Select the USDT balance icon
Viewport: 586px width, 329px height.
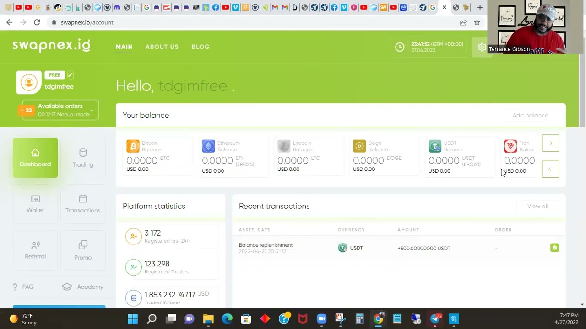[435, 146]
